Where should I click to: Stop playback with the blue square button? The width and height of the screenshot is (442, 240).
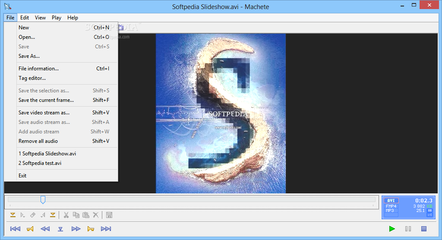click(424, 229)
